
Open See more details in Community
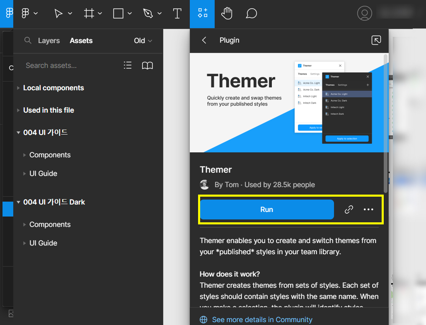pos(262,320)
